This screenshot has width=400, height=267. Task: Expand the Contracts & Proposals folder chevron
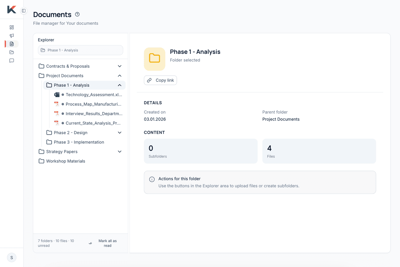(x=119, y=66)
